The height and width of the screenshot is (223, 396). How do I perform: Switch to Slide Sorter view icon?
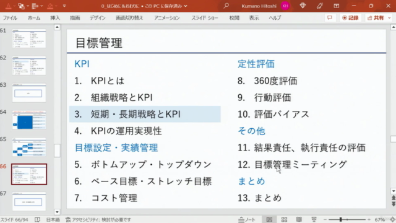[284, 219]
